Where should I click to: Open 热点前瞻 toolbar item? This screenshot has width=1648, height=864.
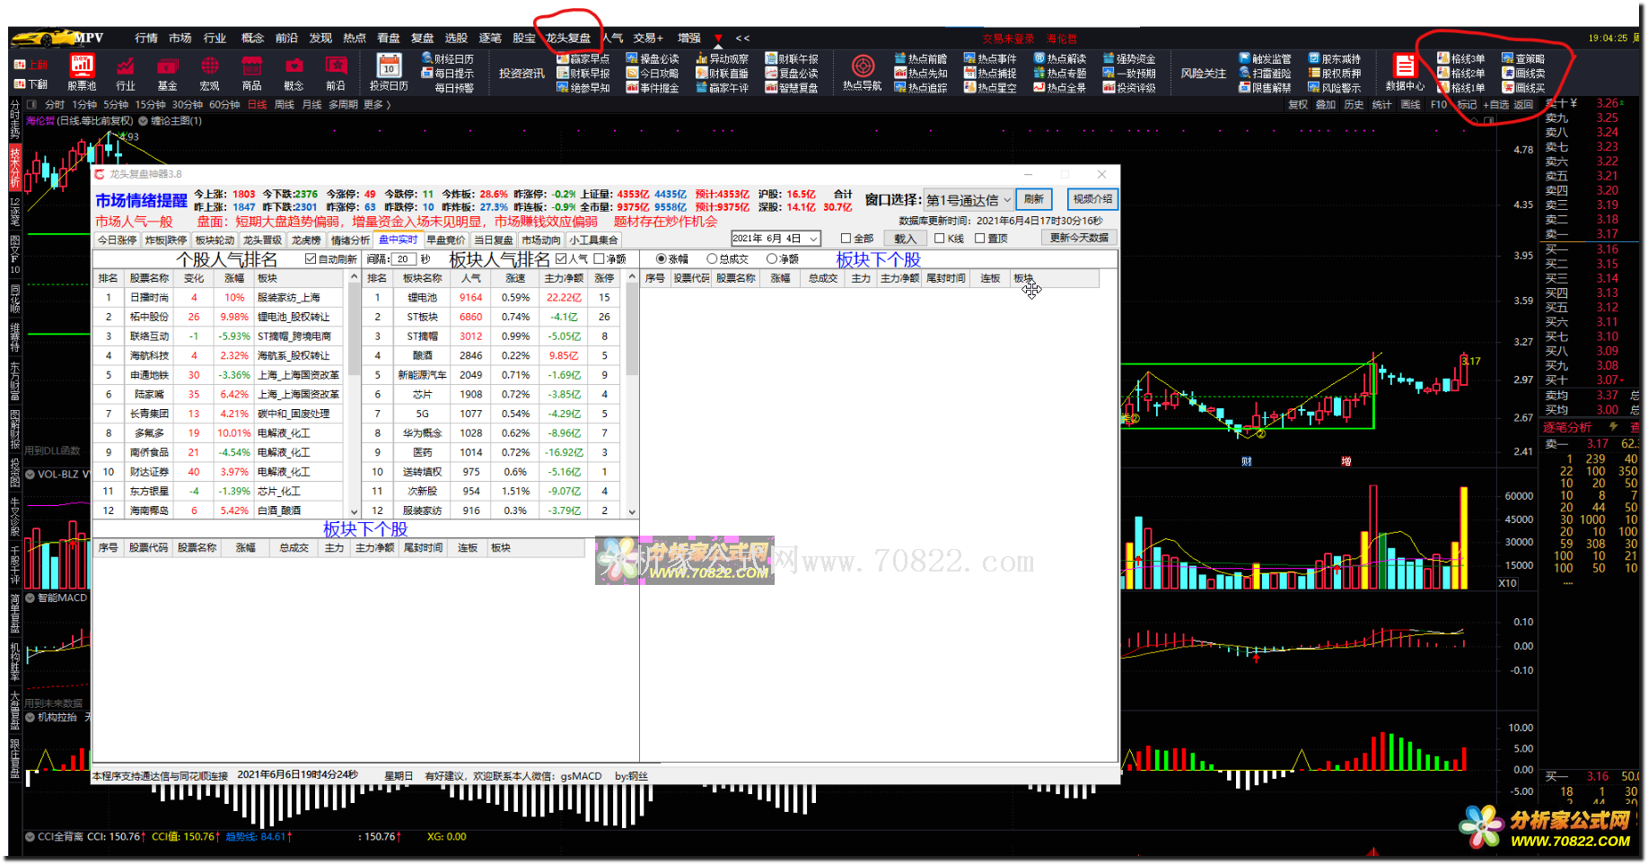[921, 59]
